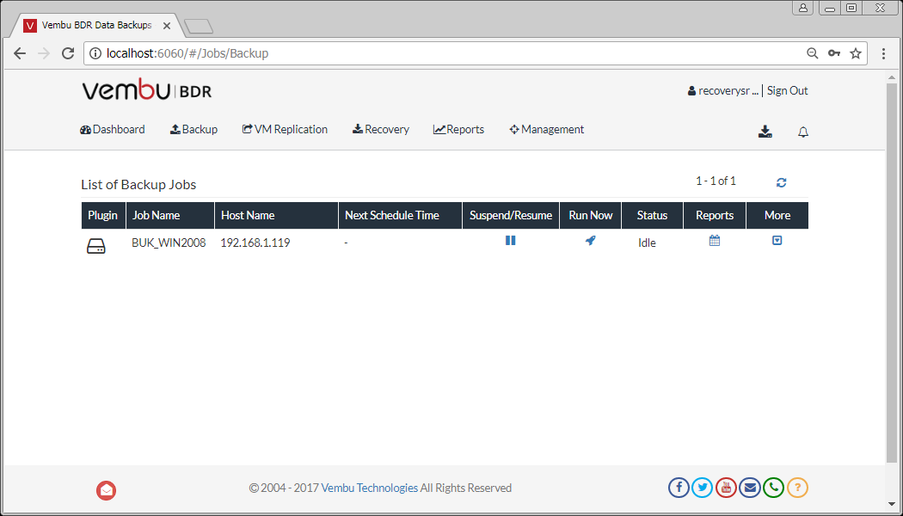The height and width of the screenshot is (516, 903).
Task: Click the recoverysr user name link
Action: click(x=723, y=91)
